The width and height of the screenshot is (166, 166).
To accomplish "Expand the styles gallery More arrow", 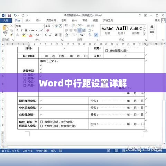I will point(145,34).
